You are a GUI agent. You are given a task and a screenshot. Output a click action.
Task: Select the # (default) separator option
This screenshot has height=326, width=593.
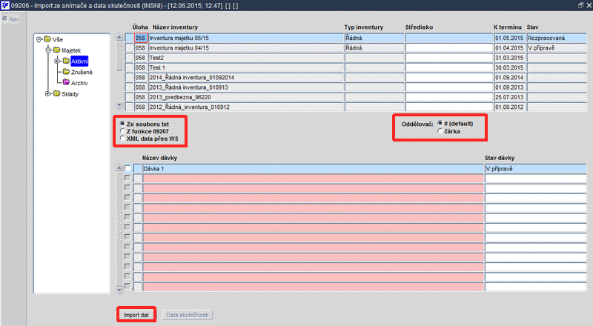pyautogui.click(x=440, y=123)
